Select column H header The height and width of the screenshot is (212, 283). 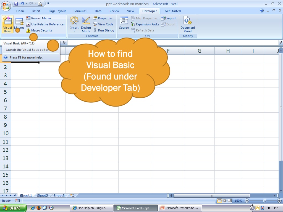tap(228, 51)
